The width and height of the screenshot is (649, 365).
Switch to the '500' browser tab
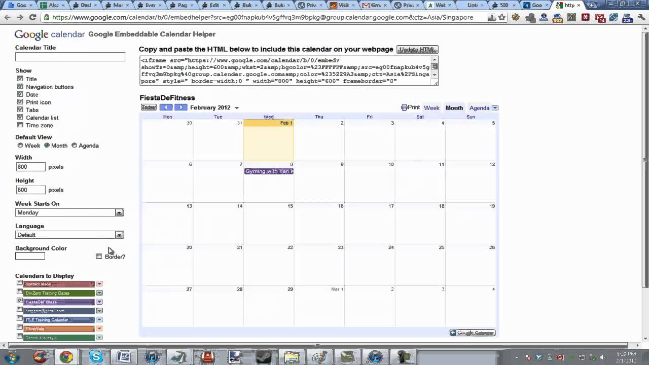coord(503,5)
